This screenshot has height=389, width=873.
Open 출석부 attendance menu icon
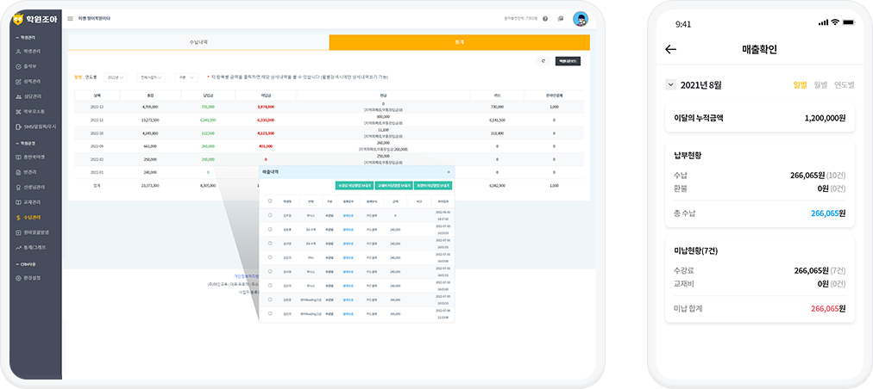pyautogui.click(x=19, y=66)
